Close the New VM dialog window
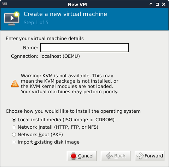The image size is (169, 167). [164, 4]
